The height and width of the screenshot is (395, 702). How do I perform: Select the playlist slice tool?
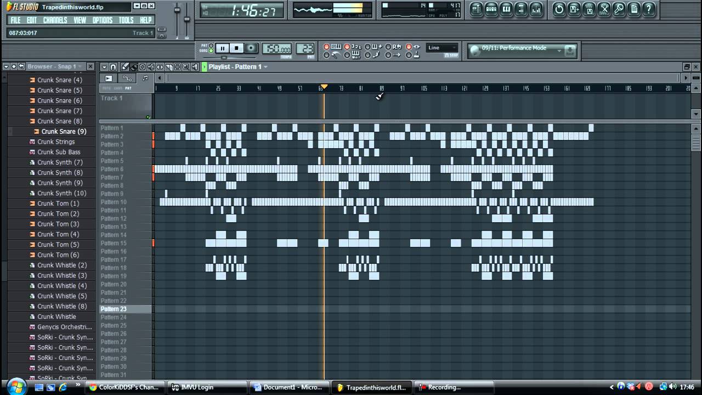[x=169, y=66]
